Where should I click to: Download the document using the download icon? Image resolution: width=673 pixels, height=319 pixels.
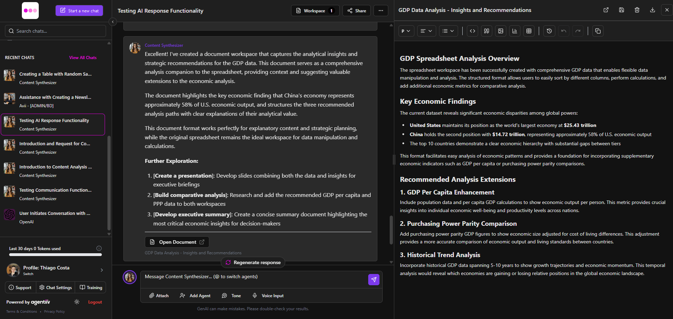653,10
